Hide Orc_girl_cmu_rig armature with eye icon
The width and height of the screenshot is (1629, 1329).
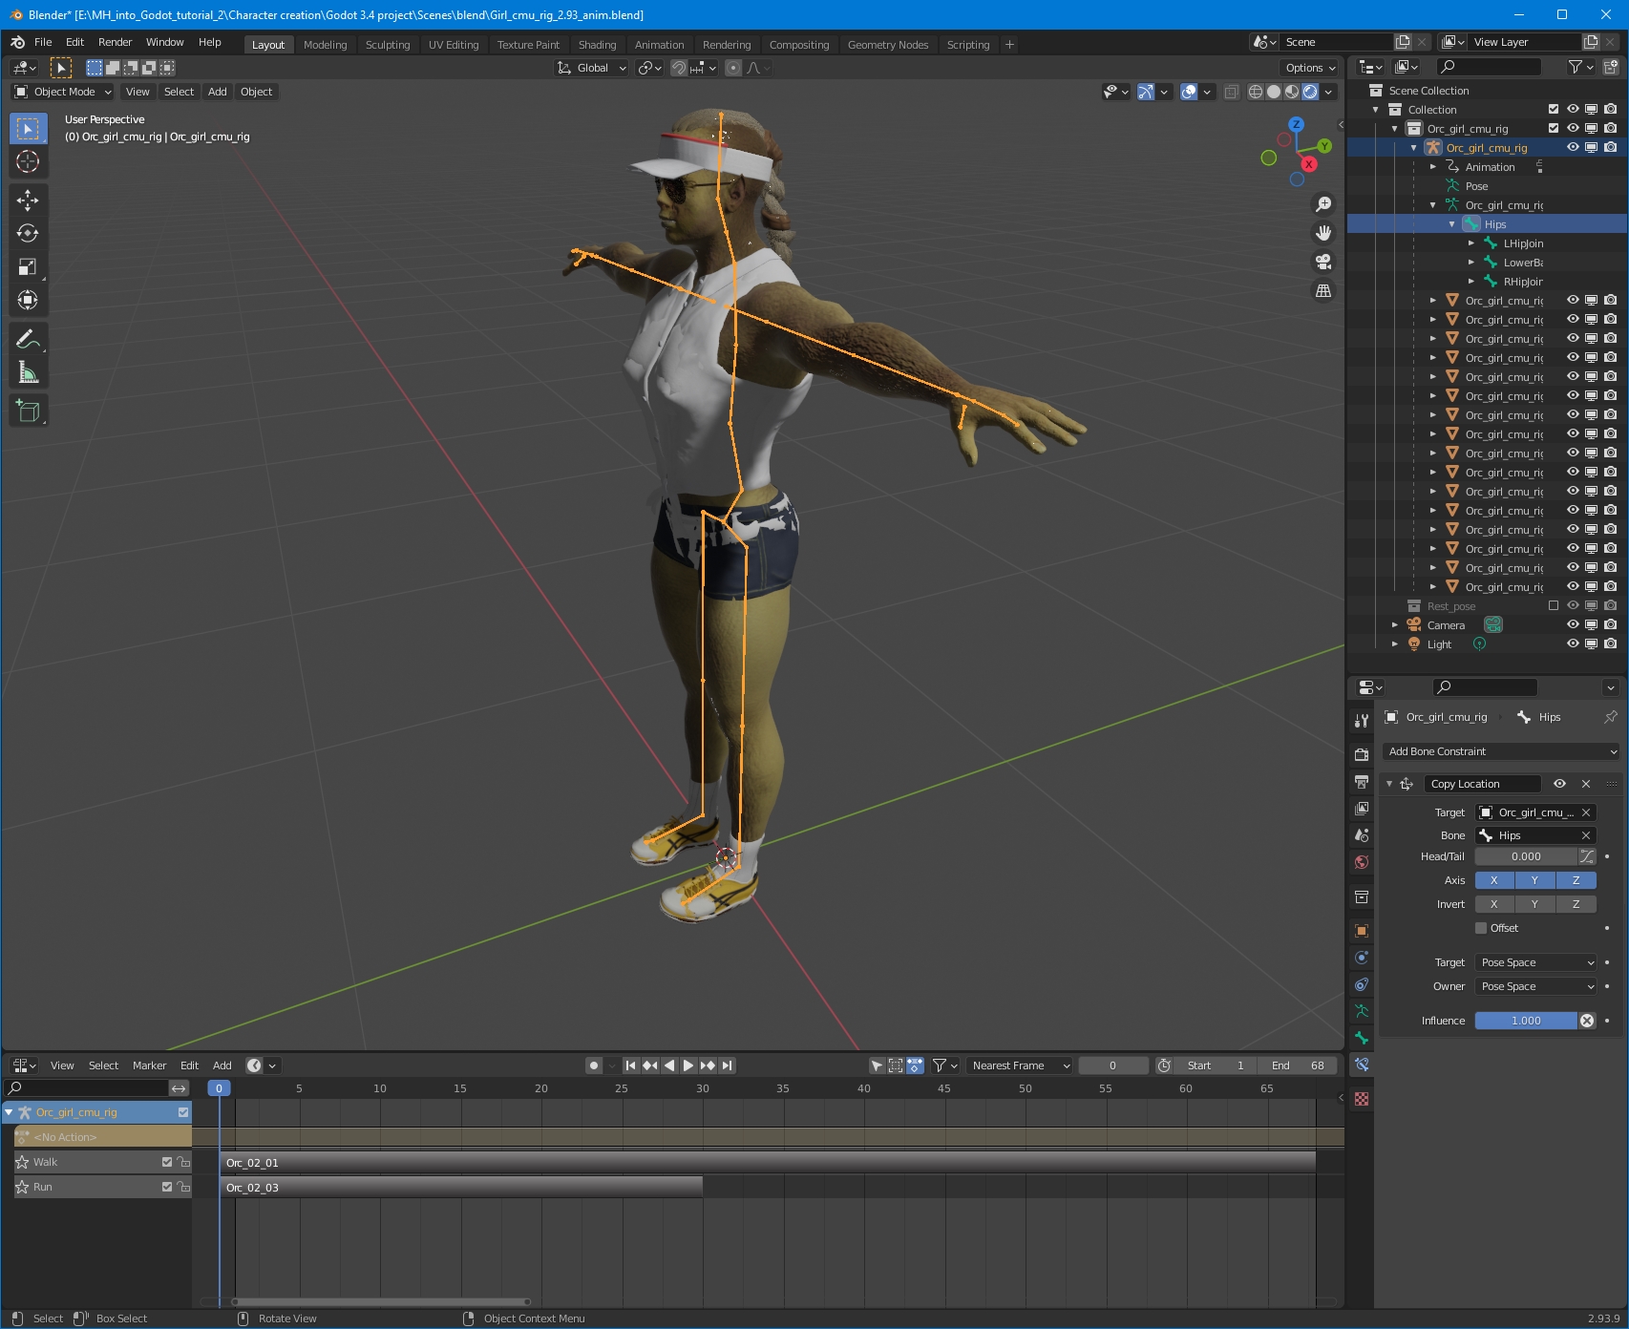click(1573, 147)
